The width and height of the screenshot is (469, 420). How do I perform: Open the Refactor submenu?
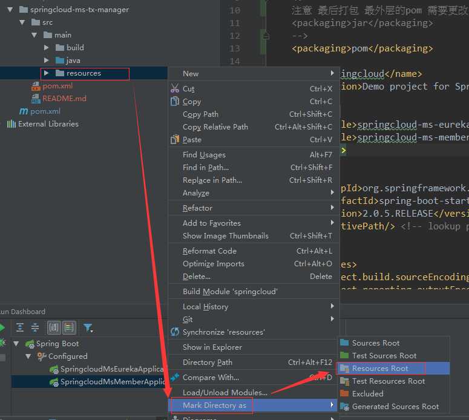pos(254,208)
